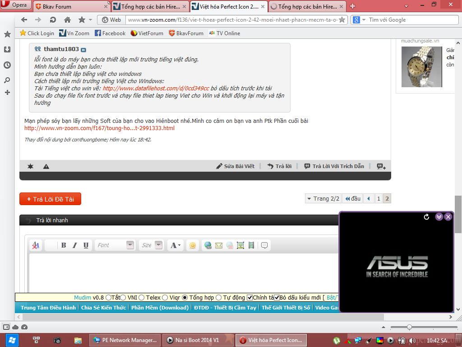Image resolution: width=462 pixels, height=347 pixels.
Task: Click the remove formatting icon in editor
Action: point(36,245)
